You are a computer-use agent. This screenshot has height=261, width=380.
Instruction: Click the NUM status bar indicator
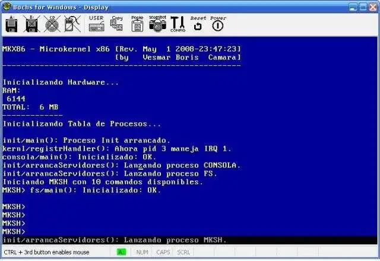(x=142, y=252)
